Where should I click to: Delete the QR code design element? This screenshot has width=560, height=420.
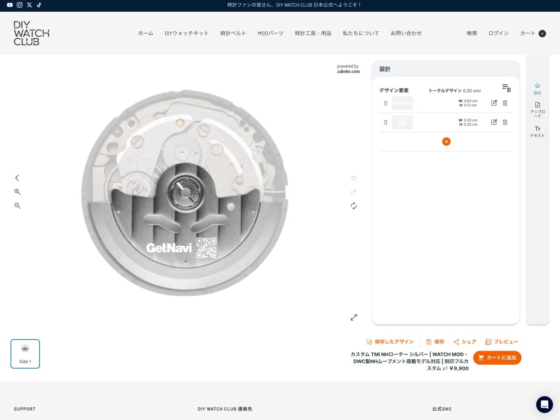[505, 122]
